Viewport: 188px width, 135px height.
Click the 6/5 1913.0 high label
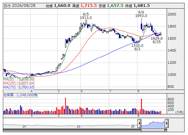pyautogui.click(x=86, y=16)
